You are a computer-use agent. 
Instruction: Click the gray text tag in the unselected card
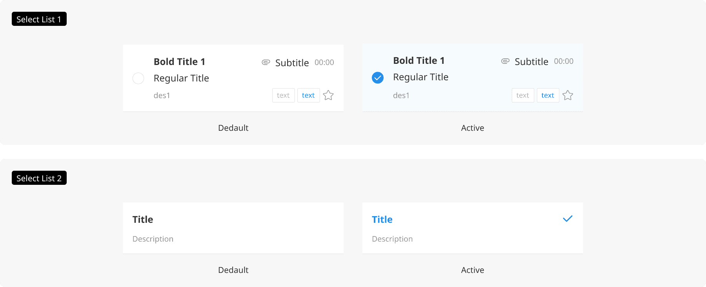[x=283, y=95]
